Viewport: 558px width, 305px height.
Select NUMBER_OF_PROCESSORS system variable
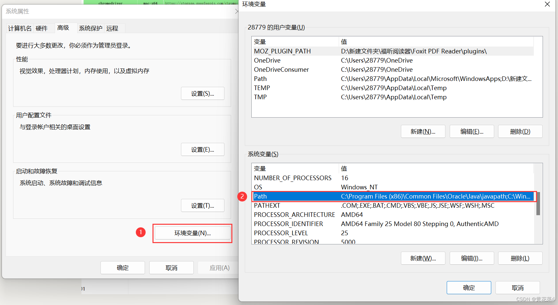393,178
